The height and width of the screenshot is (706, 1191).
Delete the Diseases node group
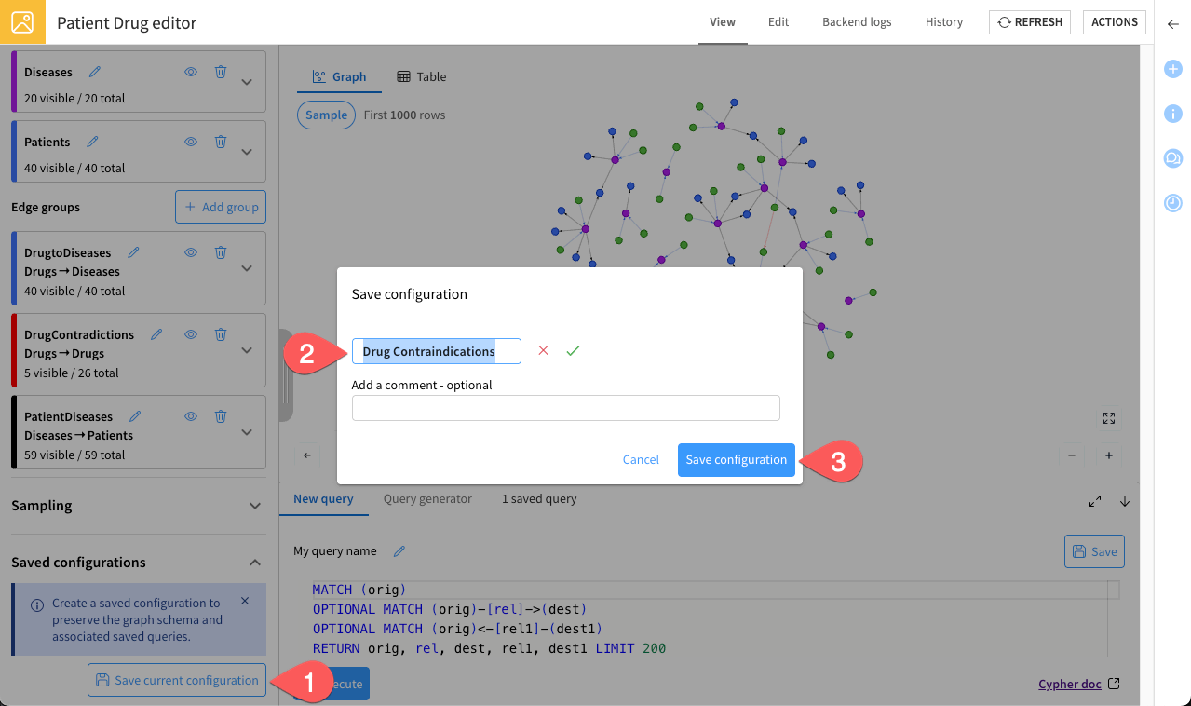(221, 72)
